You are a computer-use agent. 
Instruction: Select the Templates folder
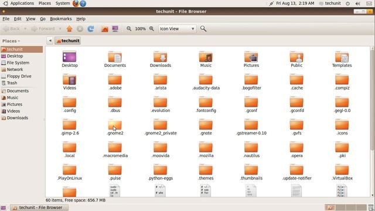pos(342,59)
